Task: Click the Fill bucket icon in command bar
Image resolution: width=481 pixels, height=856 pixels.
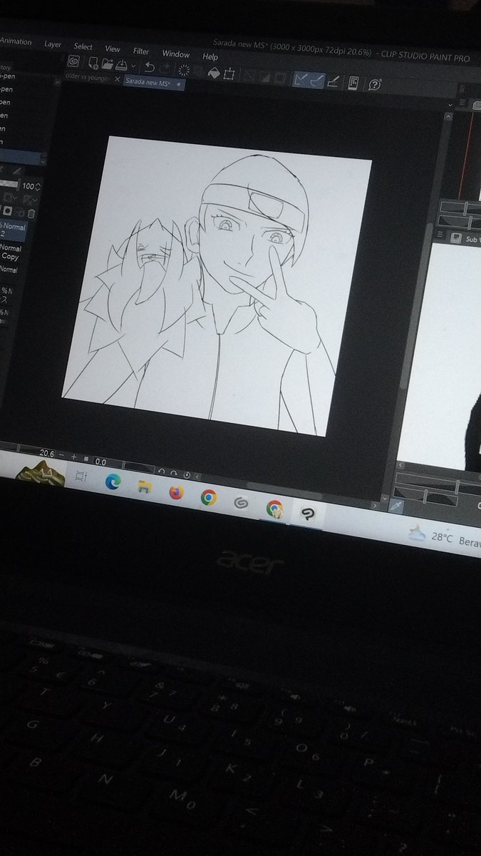Action: click(213, 73)
